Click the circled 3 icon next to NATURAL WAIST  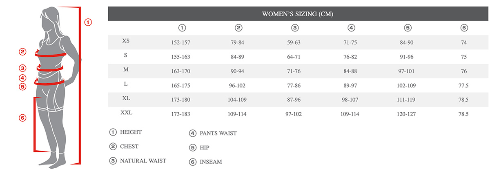tap(113, 161)
